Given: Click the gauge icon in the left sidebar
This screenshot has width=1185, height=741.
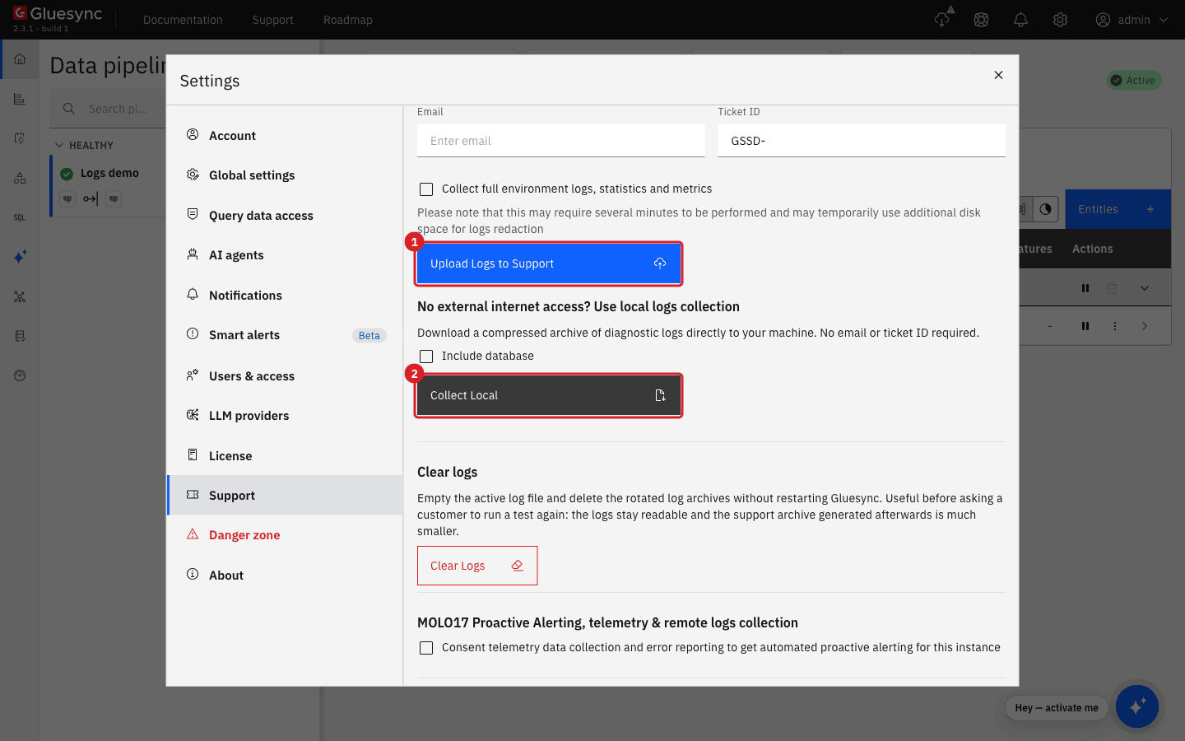Looking at the screenshot, I should 20,375.
